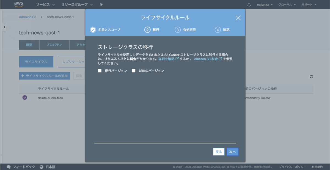Image resolution: width=330 pixels, height=170 pixels.
Task: Click the refresh icon above the rules table
Action: [x=311, y=76]
